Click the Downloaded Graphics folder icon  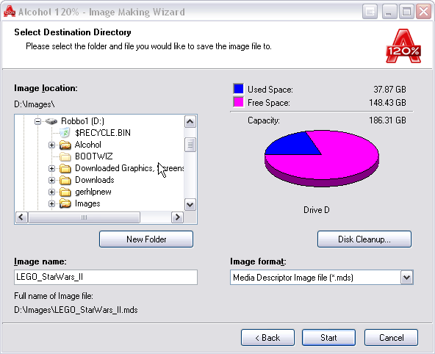[65, 168]
